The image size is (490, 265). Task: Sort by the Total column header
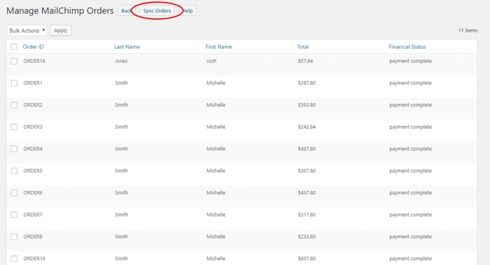coord(303,47)
